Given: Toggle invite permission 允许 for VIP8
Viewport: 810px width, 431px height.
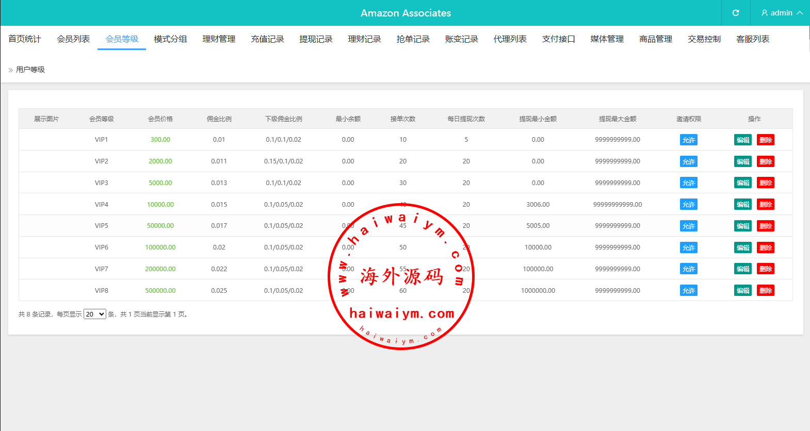Looking at the screenshot, I should [688, 291].
